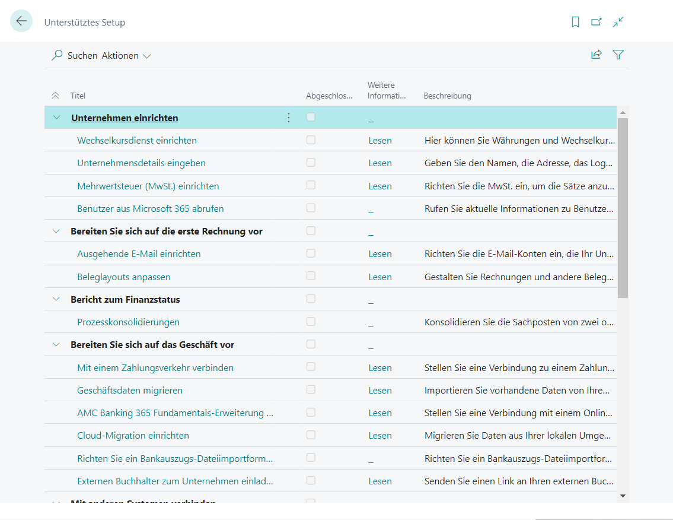Open Wechselkursdienst einrichten setup
The height and width of the screenshot is (520, 673).
[137, 141]
